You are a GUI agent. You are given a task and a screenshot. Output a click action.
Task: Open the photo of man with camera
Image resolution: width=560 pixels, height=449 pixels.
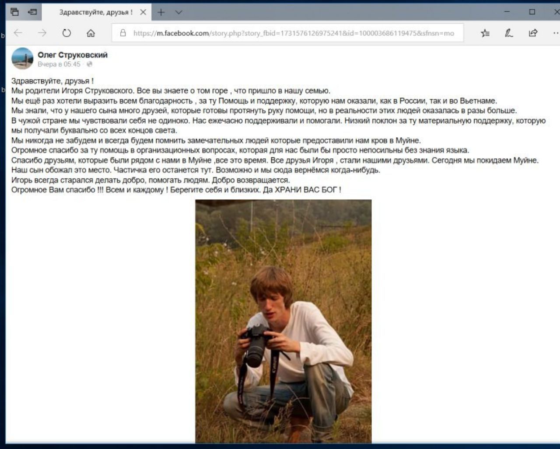click(283, 321)
